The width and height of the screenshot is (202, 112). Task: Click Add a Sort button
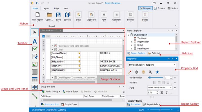[x=70, y=91]
